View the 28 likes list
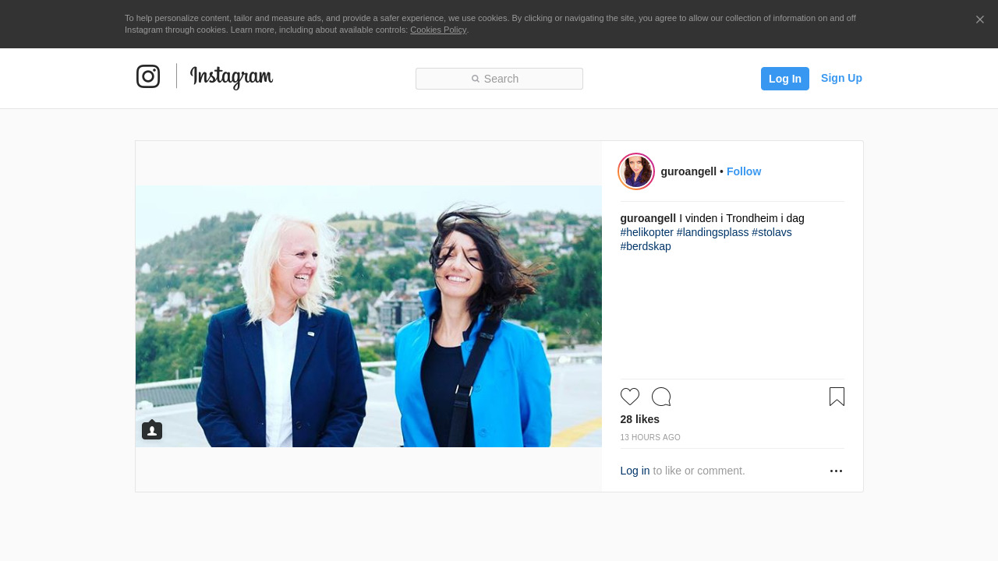Screen dimensions: 998x561 click(640, 419)
